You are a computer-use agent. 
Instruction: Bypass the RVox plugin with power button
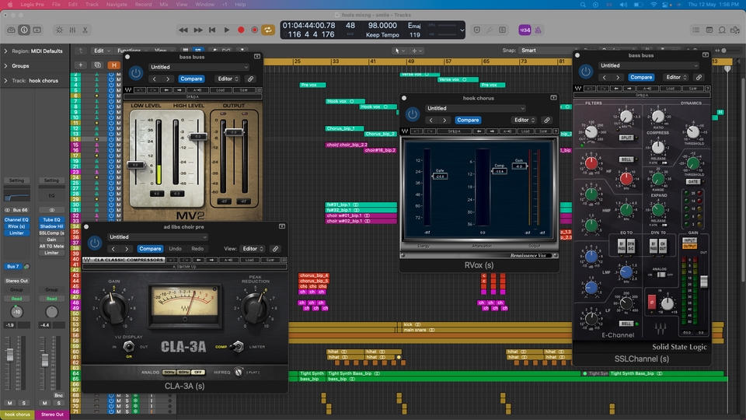point(413,114)
